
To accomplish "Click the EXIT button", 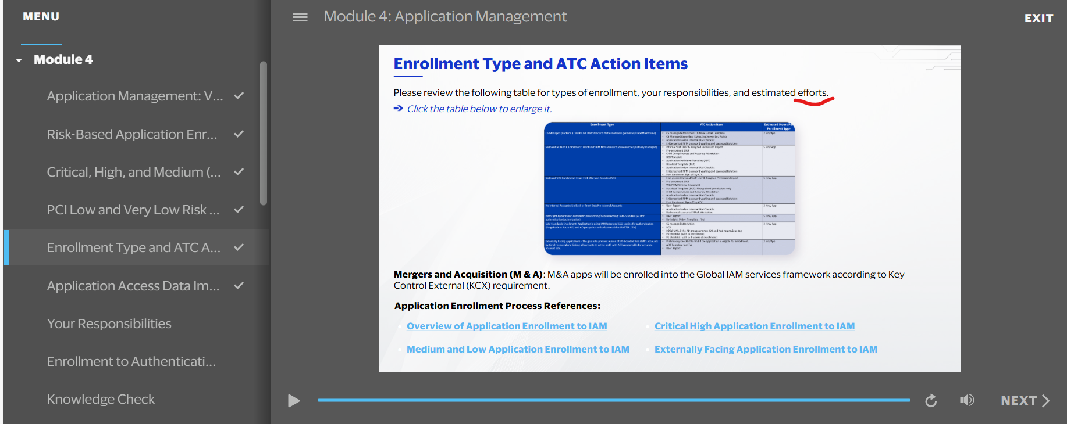I will (1038, 18).
